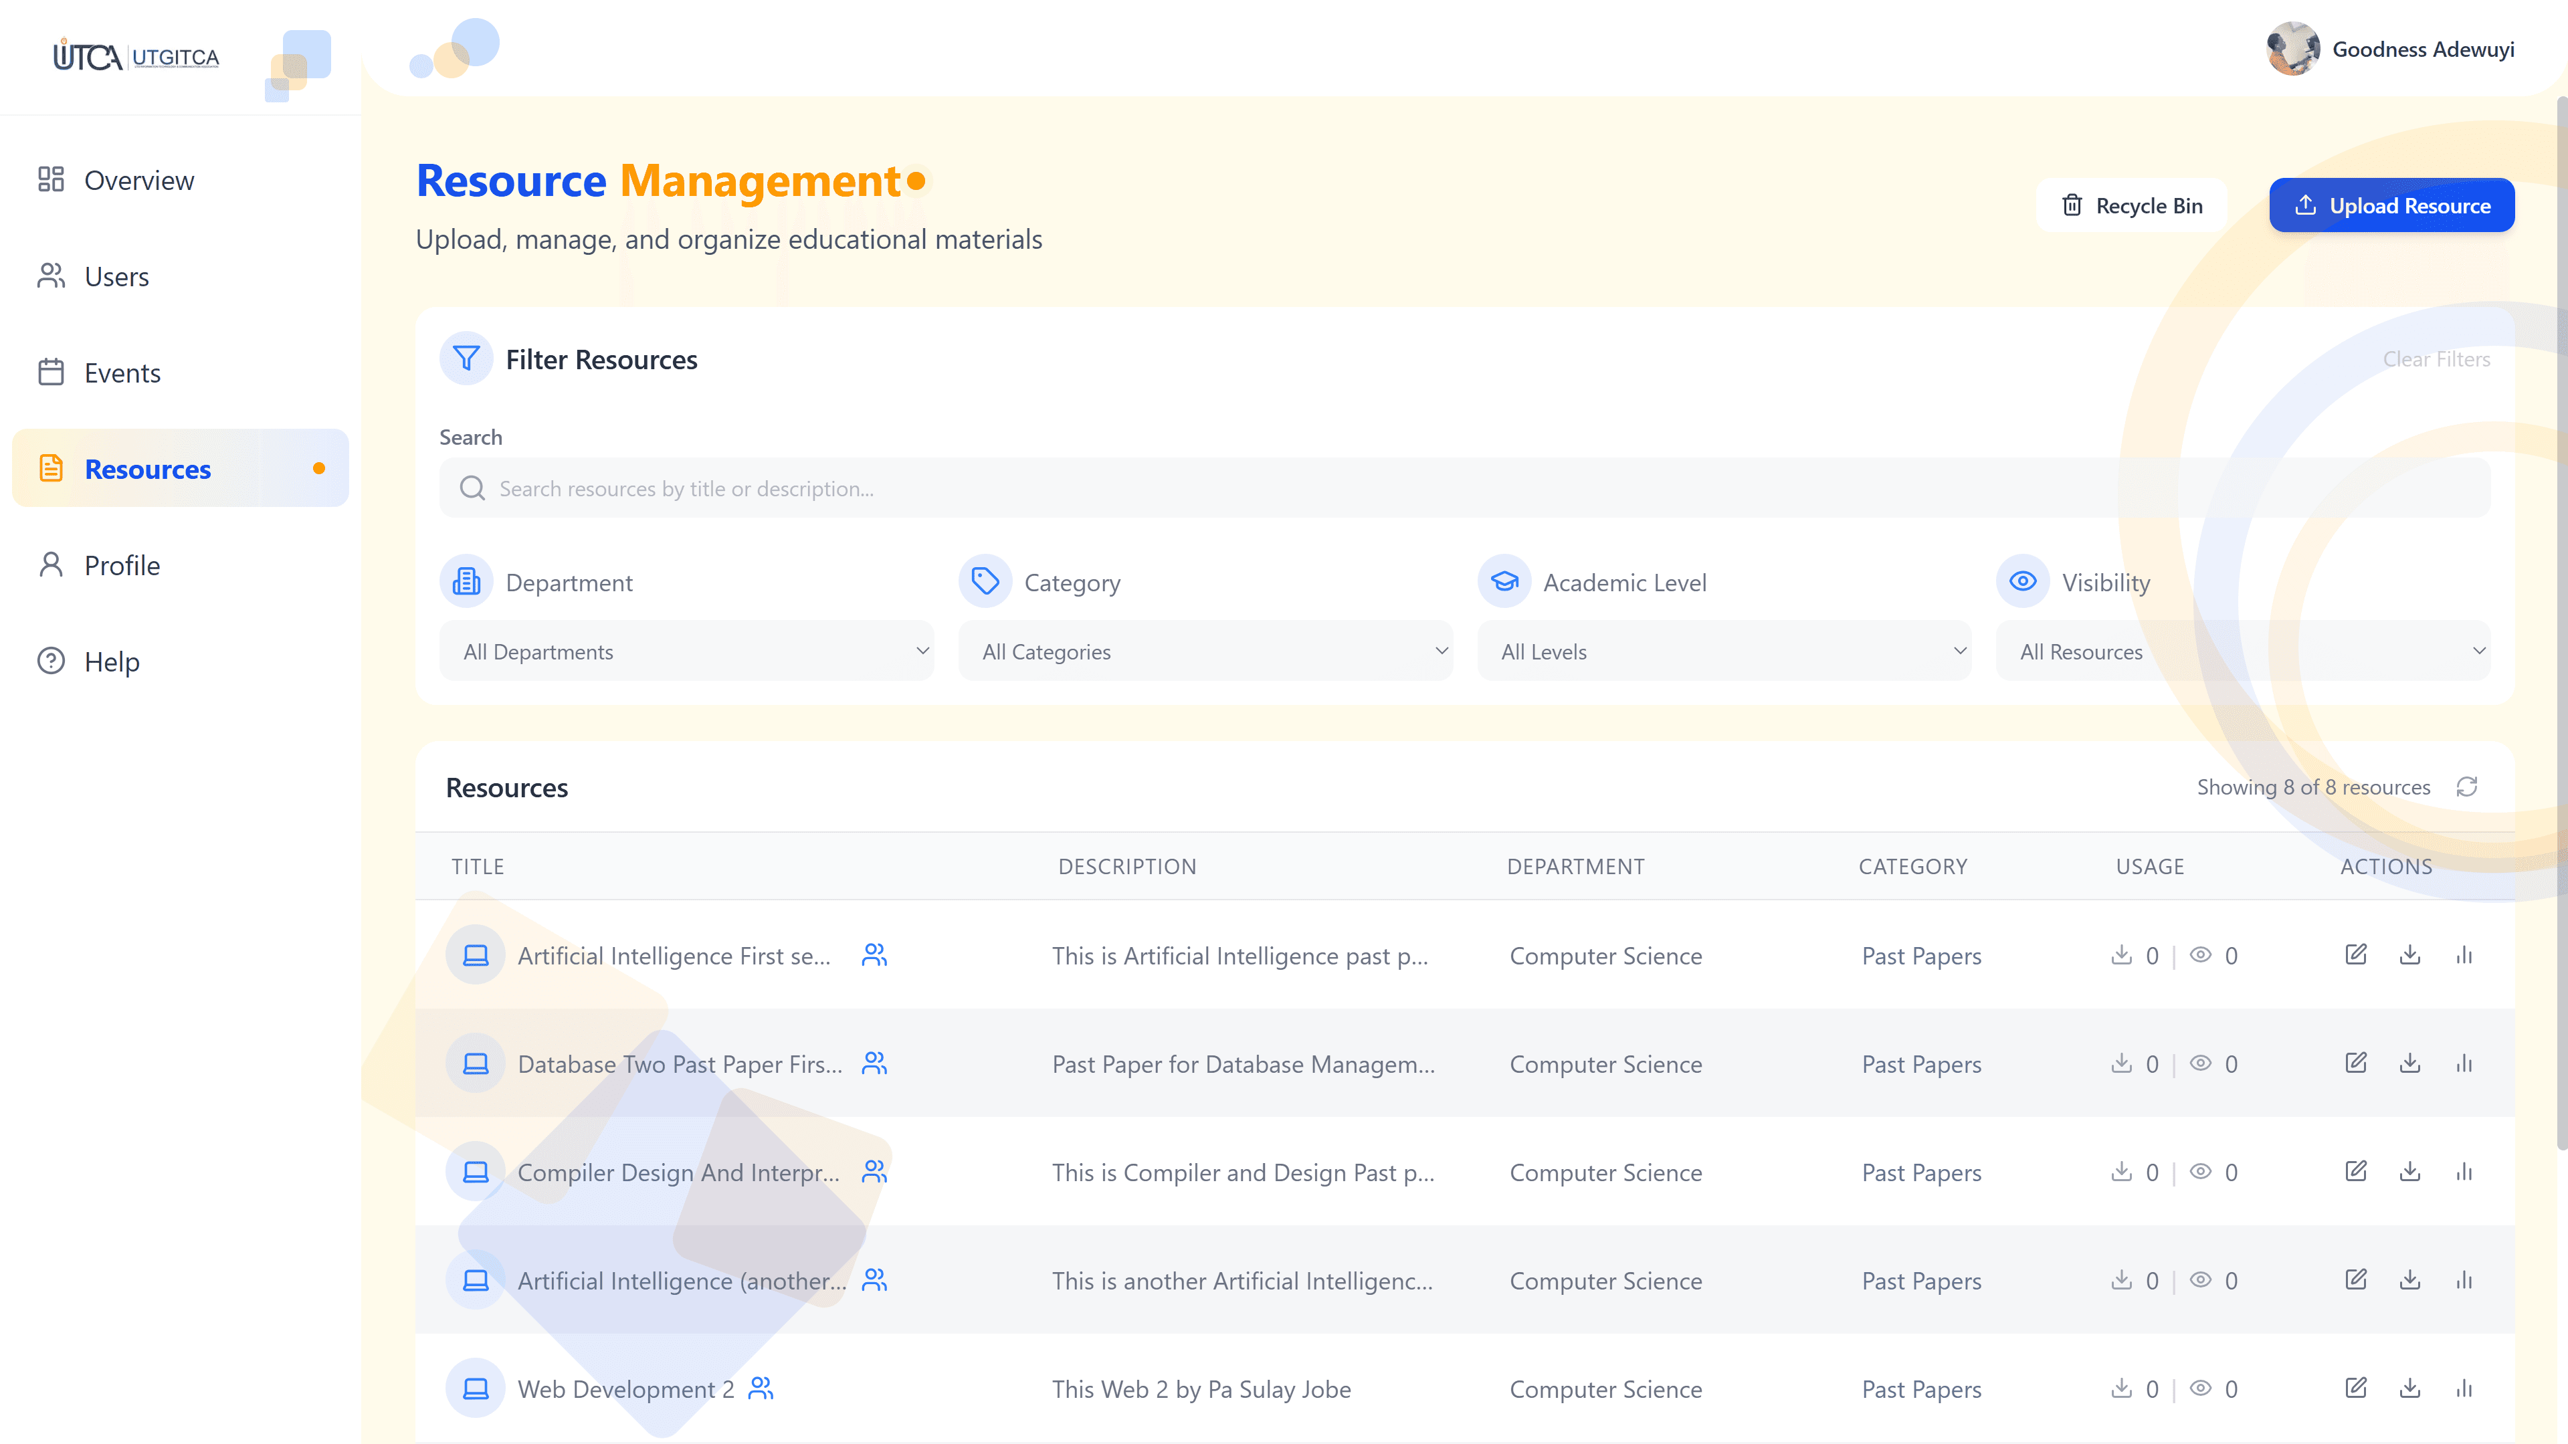The width and height of the screenshot is (2568, 1444).
Task: Open the Events sidebar menu item
Action: click(x=122, y=373)
